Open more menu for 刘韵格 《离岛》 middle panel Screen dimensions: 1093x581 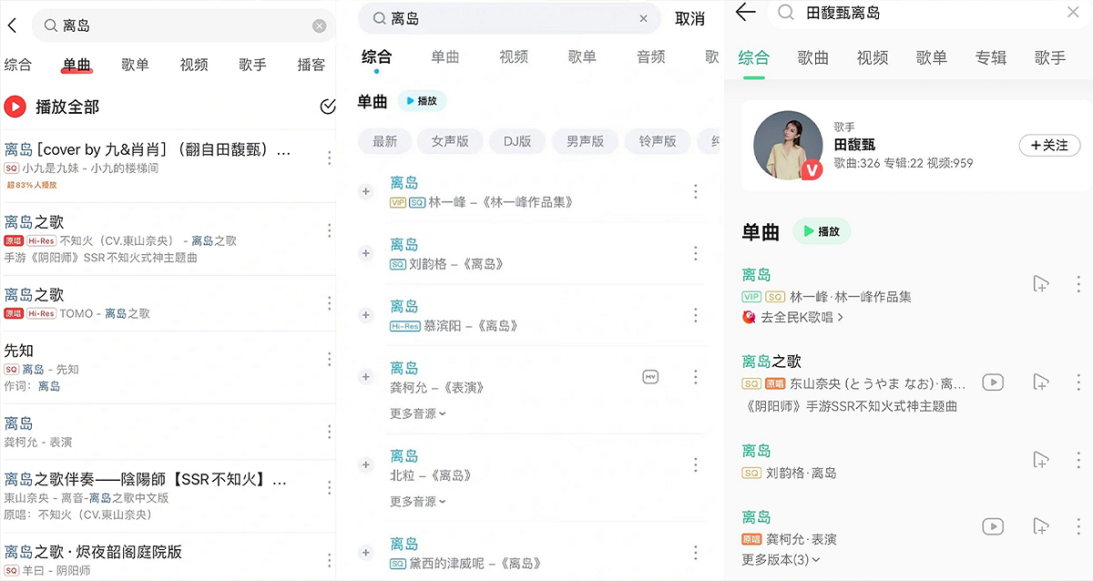(695, 253)
